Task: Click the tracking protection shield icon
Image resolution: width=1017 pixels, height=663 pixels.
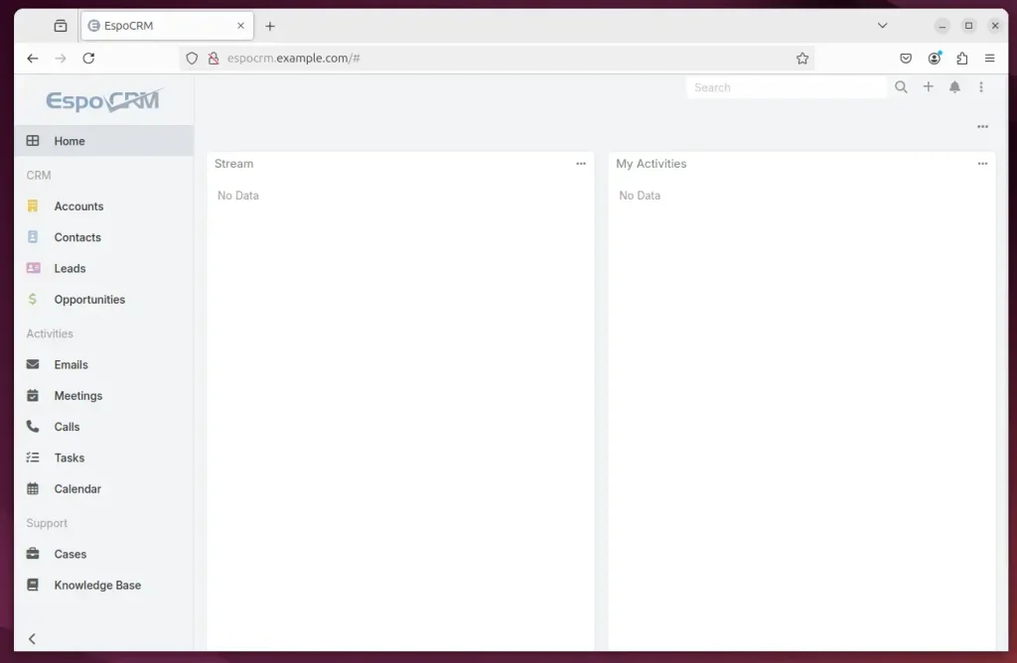Action: click(192, 59)
